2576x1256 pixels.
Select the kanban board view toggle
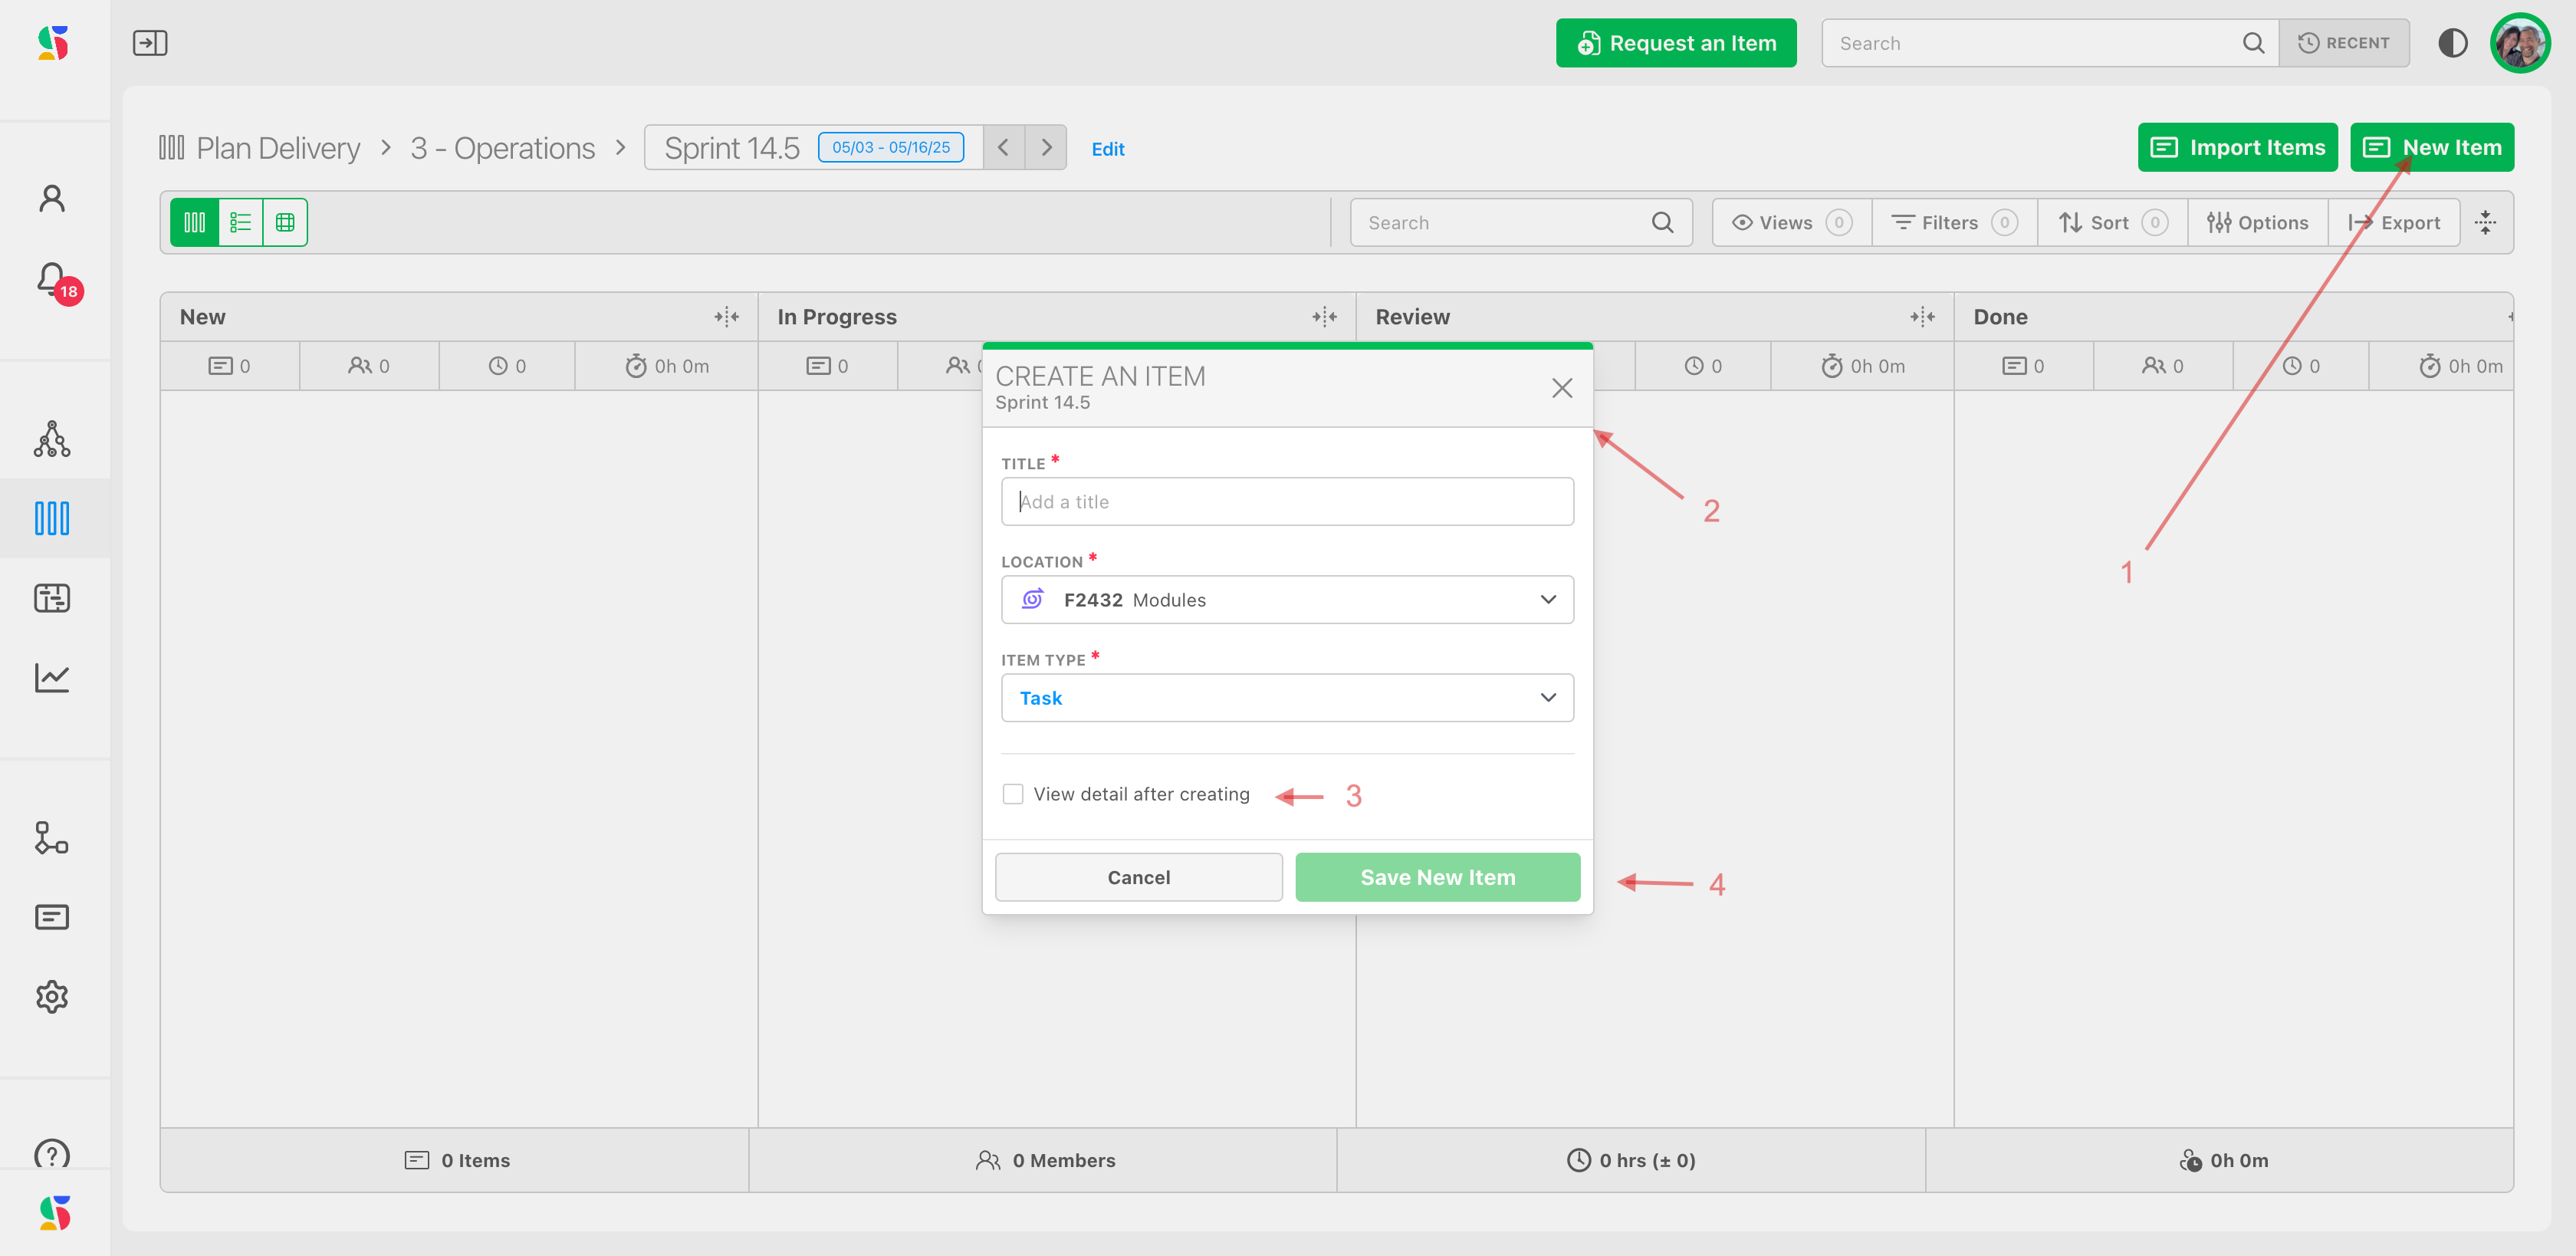(x=195, y=222)
